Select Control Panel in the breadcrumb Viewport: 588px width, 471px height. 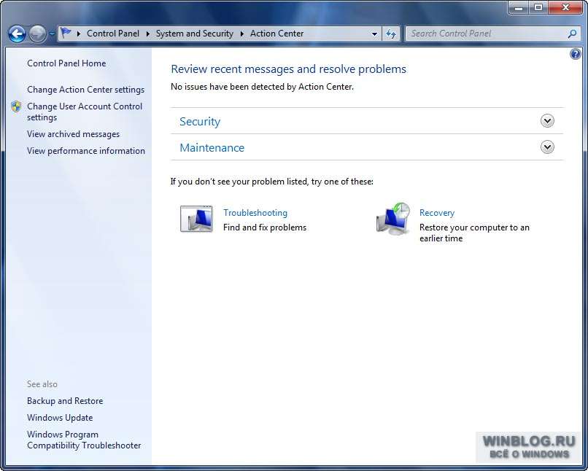[x=113, y=34]
